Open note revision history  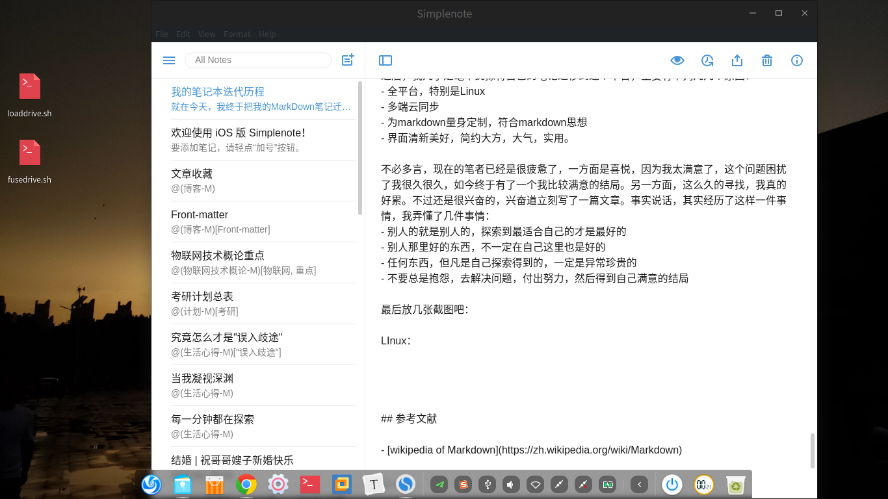pos(707,60)
